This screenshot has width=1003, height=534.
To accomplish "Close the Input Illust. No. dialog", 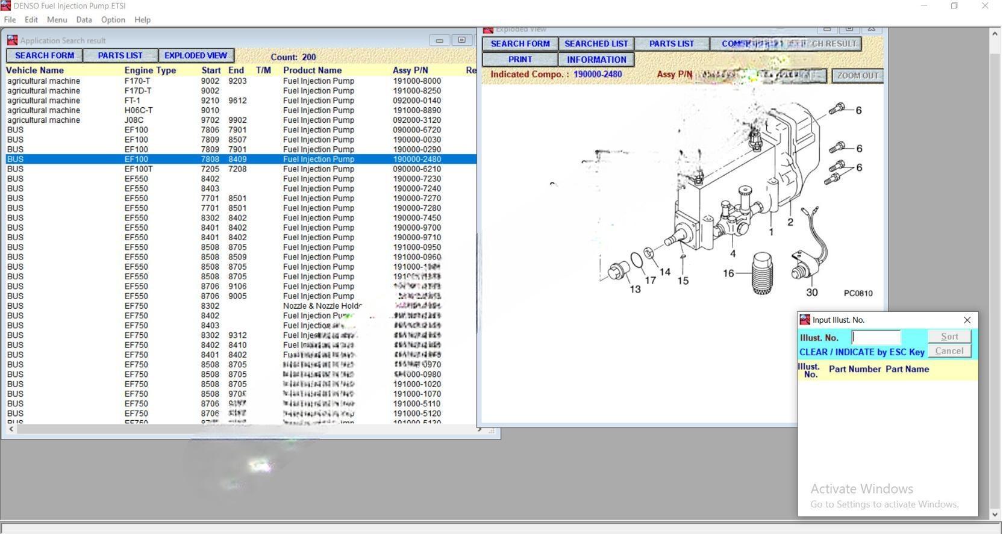I will (x=967, y=320).
